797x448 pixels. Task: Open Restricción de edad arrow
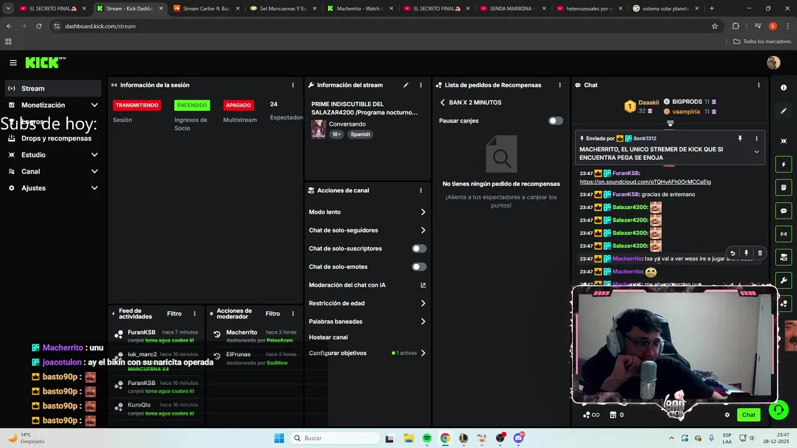(x=423, y=303)
